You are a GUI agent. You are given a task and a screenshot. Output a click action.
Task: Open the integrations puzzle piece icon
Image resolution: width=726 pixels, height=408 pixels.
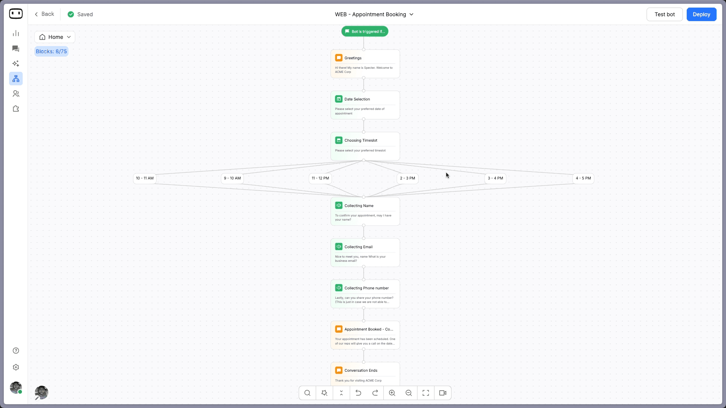16,109
